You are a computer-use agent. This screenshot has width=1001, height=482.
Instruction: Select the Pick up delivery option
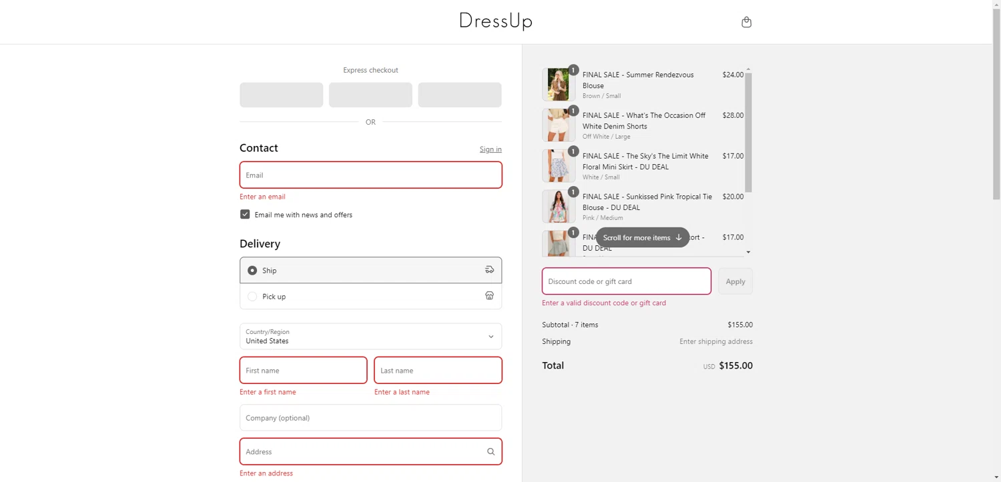tap(370, 296)
